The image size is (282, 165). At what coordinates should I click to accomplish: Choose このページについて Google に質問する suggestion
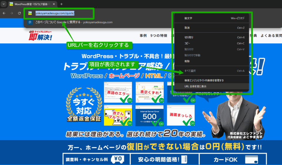pos(74,22)
